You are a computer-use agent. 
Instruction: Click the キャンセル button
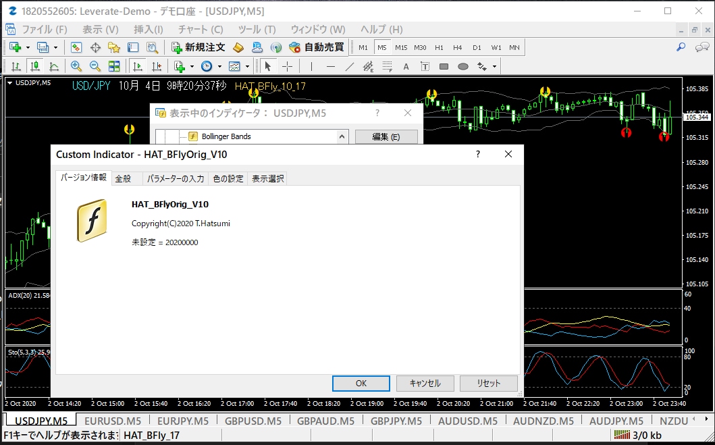coord(425,384)
